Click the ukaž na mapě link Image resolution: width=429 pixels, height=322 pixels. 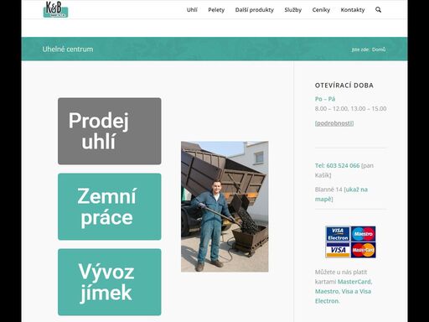pos(341,195)
